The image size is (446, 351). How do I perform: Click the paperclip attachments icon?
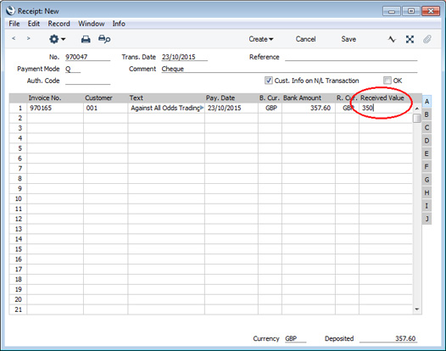[427, 39]
